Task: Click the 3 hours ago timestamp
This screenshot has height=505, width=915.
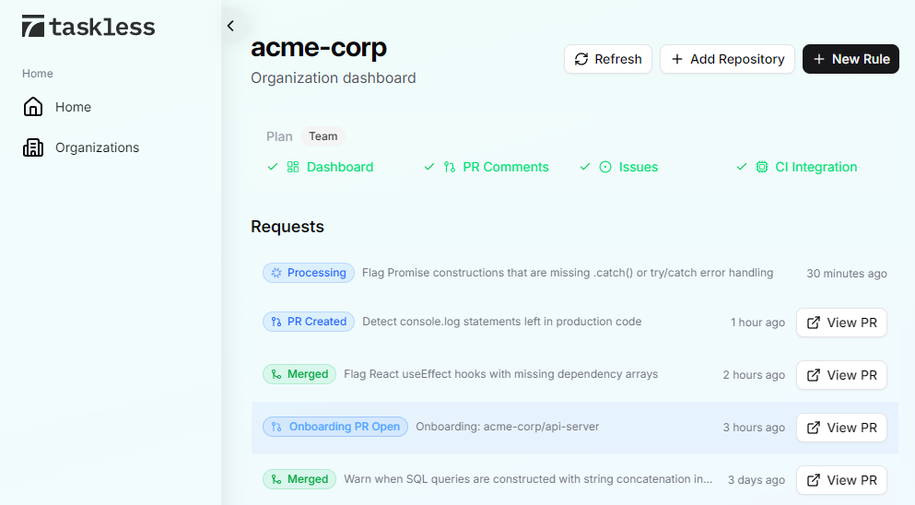Action: coord(754,428)
